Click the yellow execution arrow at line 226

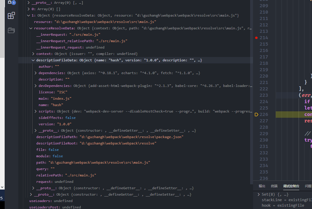[256, 115]
